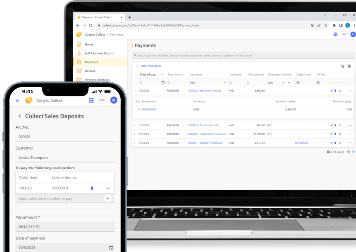Click the export icon above the grid
Screen dimensions: 356x252
pyautogui.click(x=349, y=66)
